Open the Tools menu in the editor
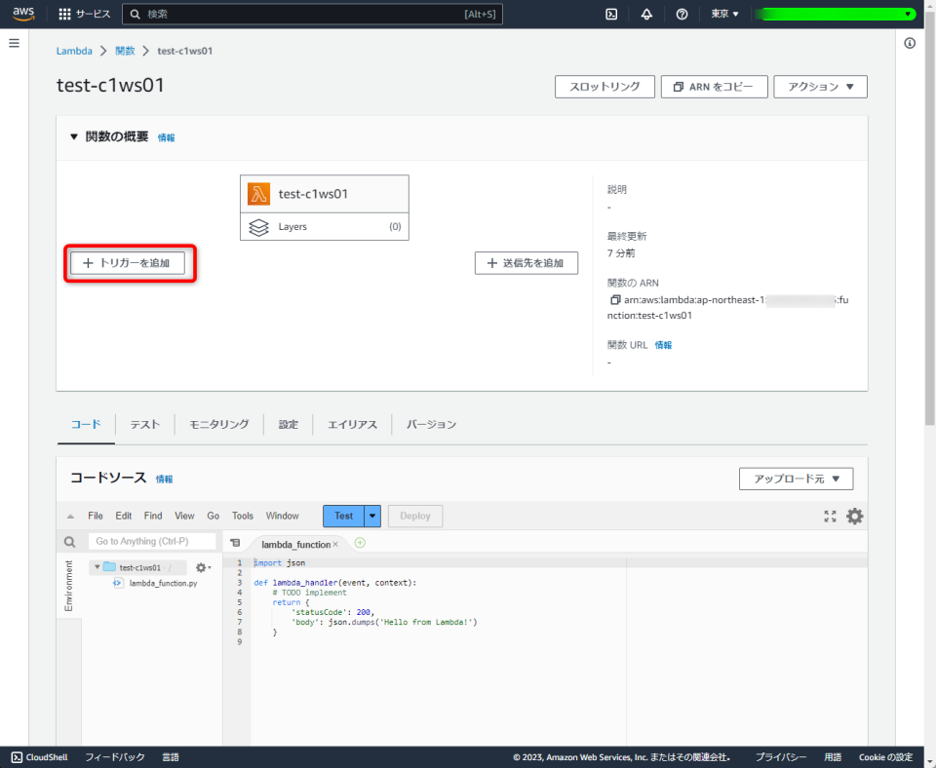Viewport: 936px width, 768px height. (242, 516)
